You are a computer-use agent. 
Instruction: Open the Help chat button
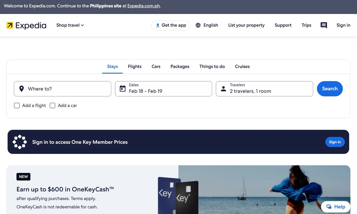[x=336, y=207]
